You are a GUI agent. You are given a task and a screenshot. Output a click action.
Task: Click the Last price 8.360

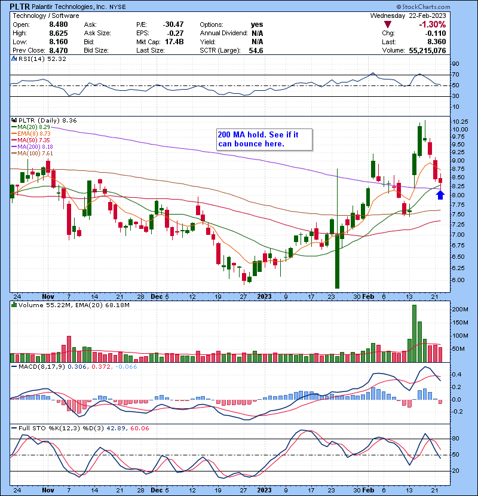click(x=437, y=42)
